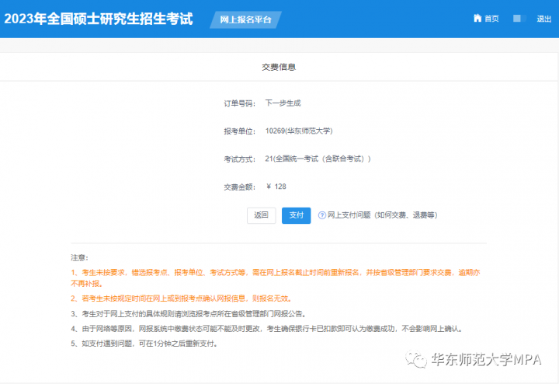Click the question mark help icon

(322, 215)
